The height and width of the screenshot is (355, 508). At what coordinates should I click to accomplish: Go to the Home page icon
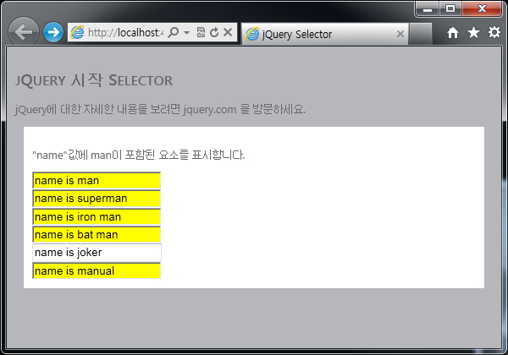coord(453,33)
